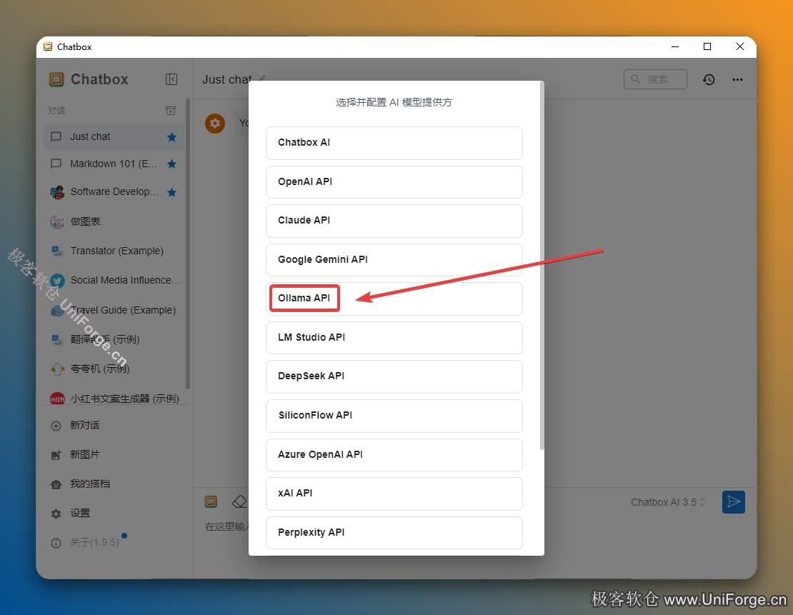Click the info icon beside 关于

pos(56,543)
